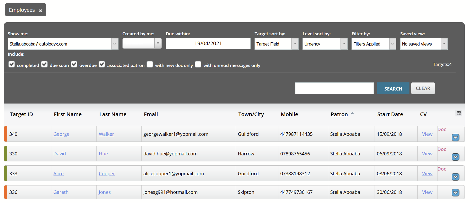Toggle the completed checkbox
Image resolution: width=470 pixels, height=203 pixels.
pos(12,64)
